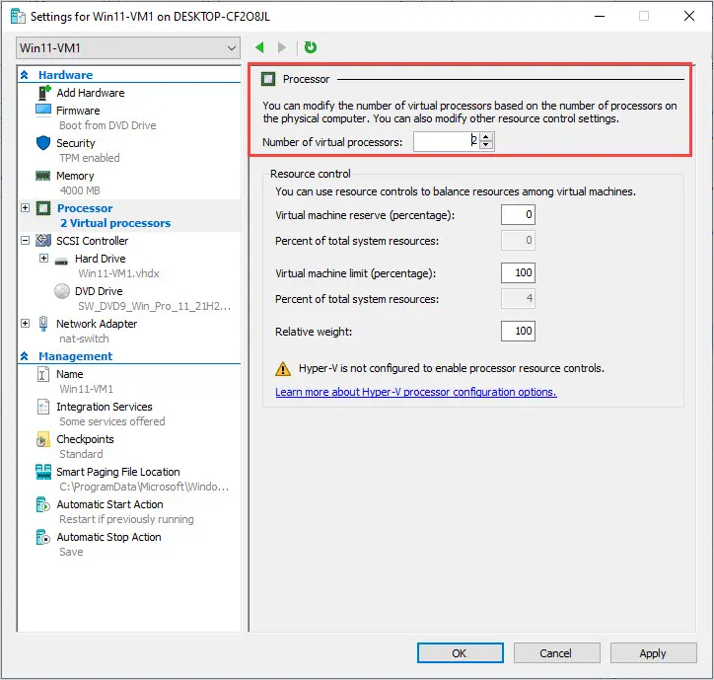The image size is (714, 680).
Task: Expand the Processor tree node
Action: coord(25,208)
